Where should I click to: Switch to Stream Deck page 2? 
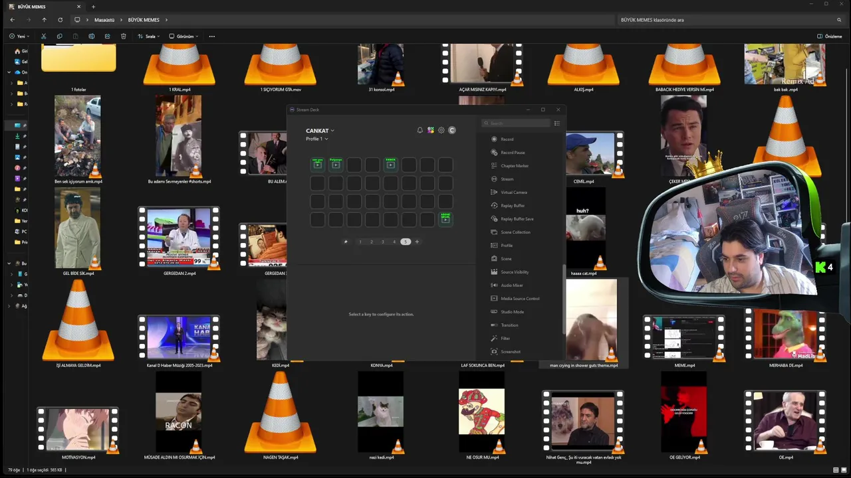[372, 242]
